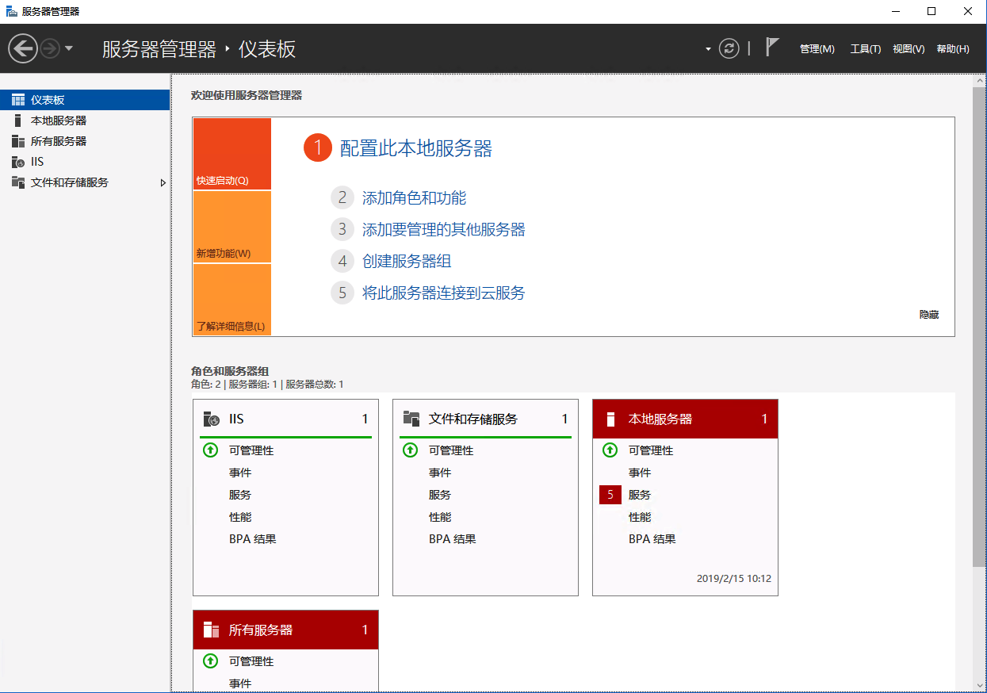This screenshot has height=693, width=987.
Task: Open the 添加角色和功能 link
Action: 414,198
